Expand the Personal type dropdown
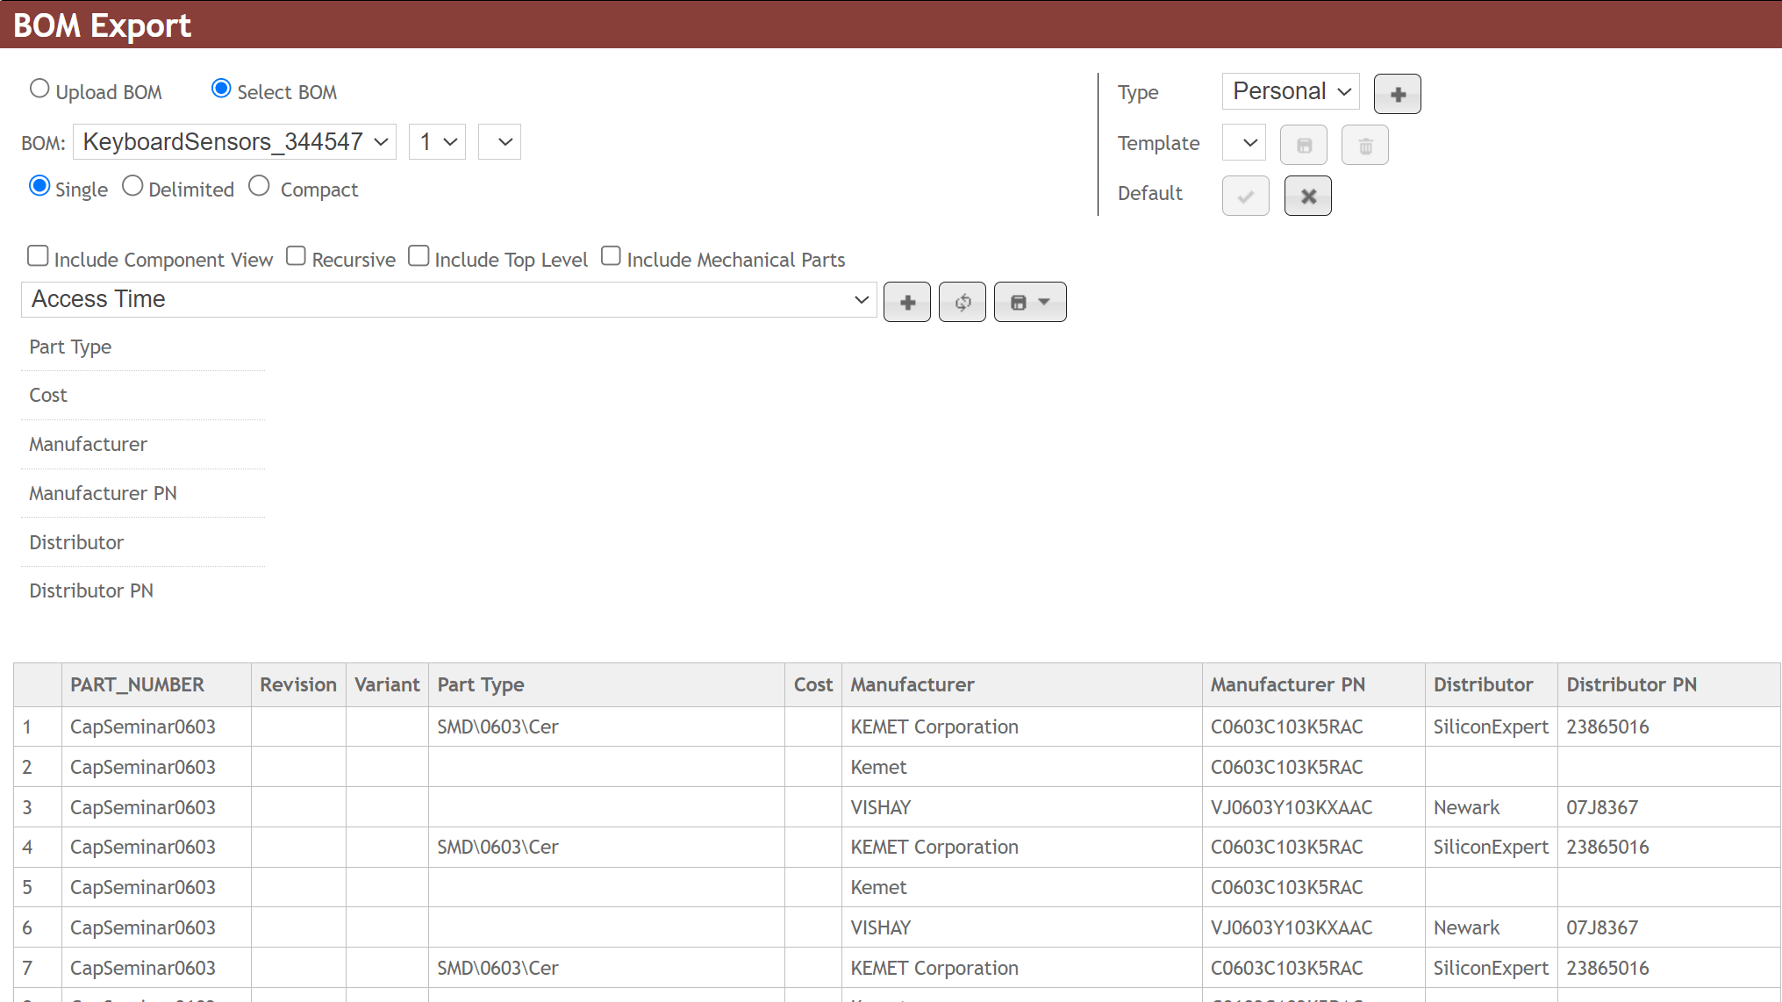 tap(1290, 92)
